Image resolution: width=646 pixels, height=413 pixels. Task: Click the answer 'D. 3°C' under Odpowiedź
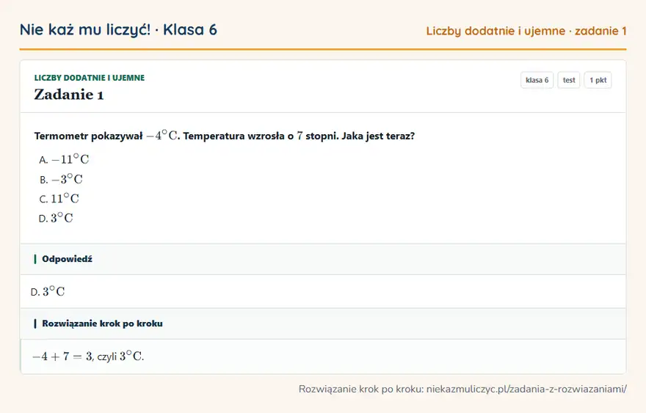(48, 291)
